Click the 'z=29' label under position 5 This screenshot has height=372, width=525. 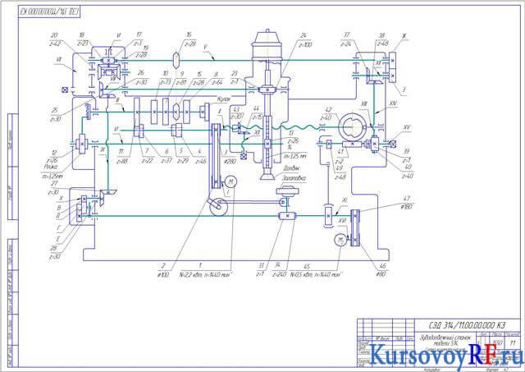182,160
